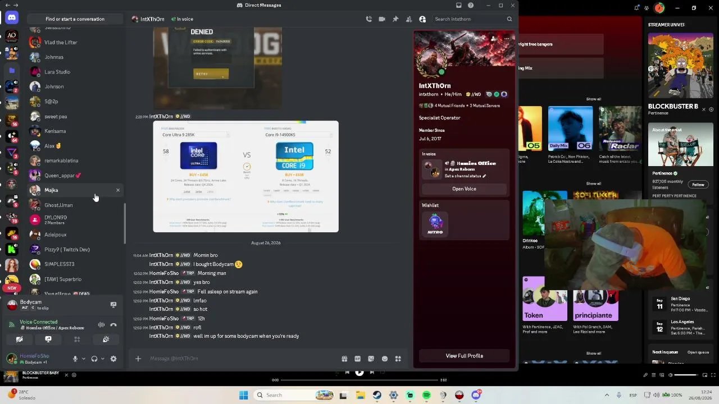Viewport: 719px width, 404px height.
Task: Open Steam from the taskbar
Action: coord(377,395)
